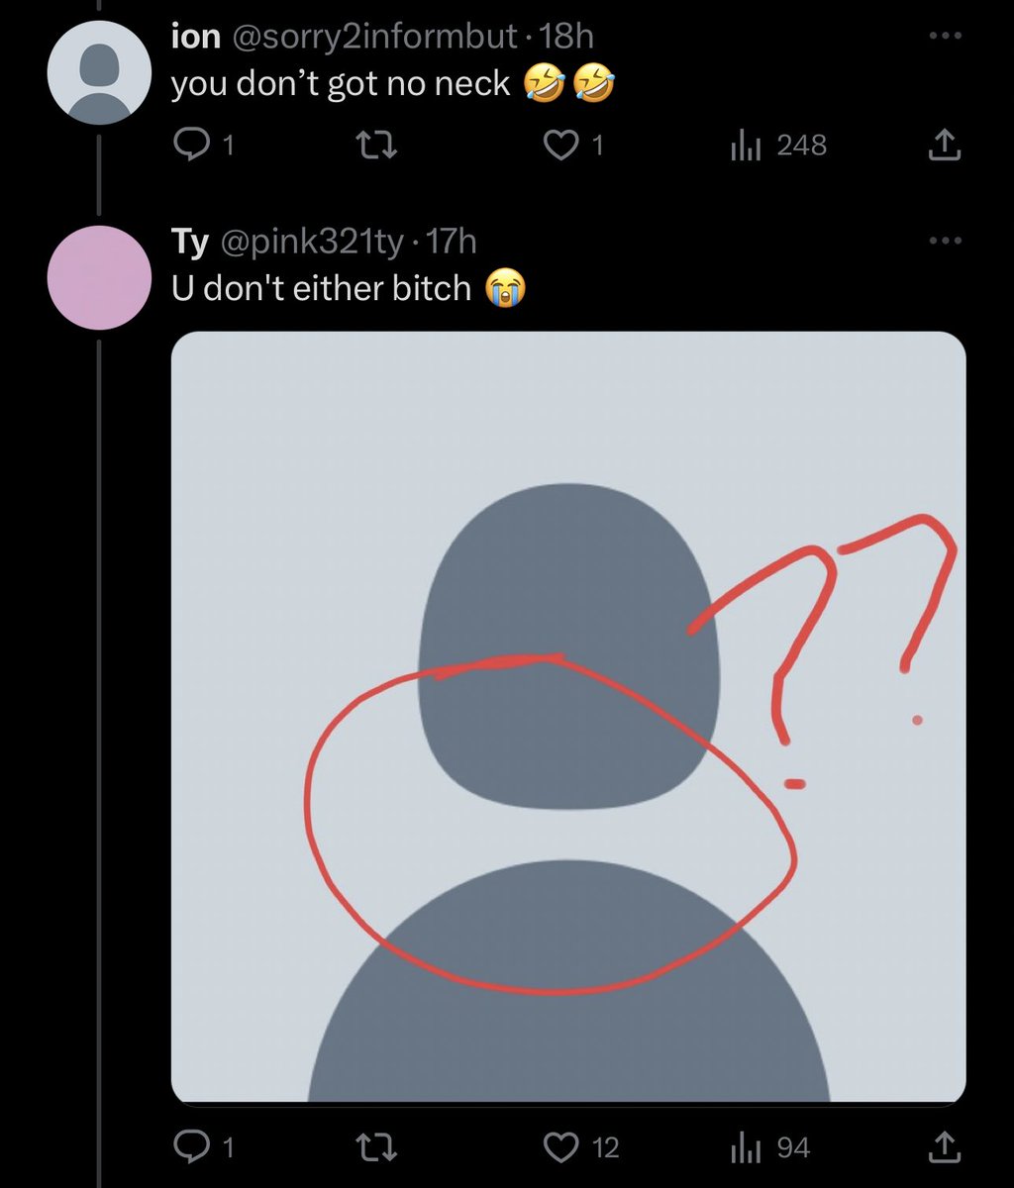Share ion's tweet via share icon
The width and height of the screenshot is (1014, 1188).
(944, 147)
